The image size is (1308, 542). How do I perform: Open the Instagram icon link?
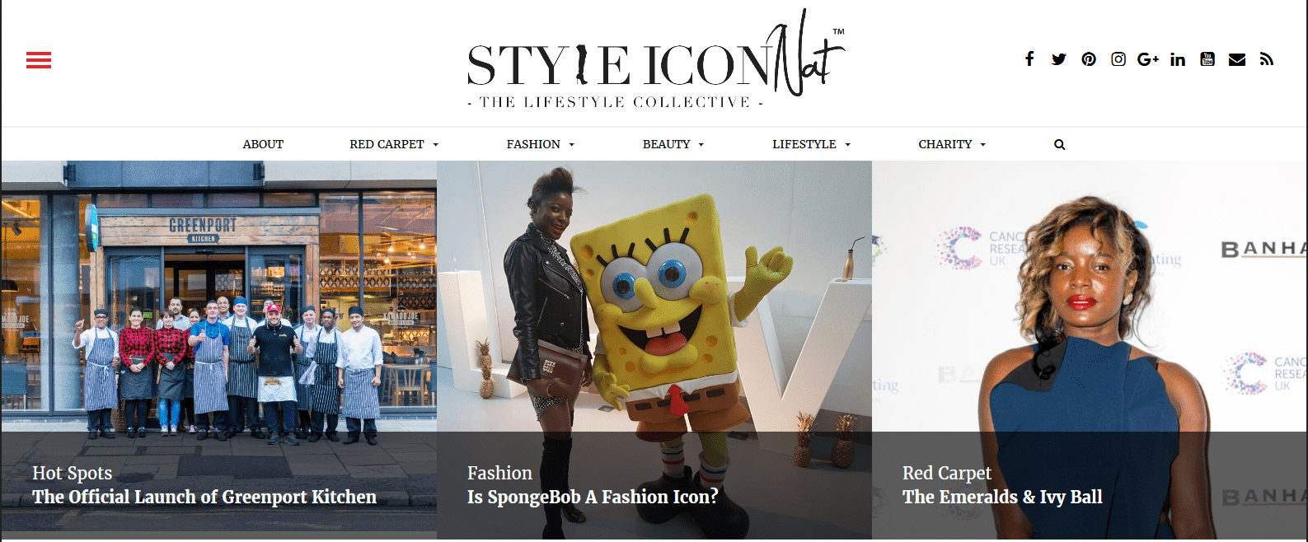tap(1118, 59)
